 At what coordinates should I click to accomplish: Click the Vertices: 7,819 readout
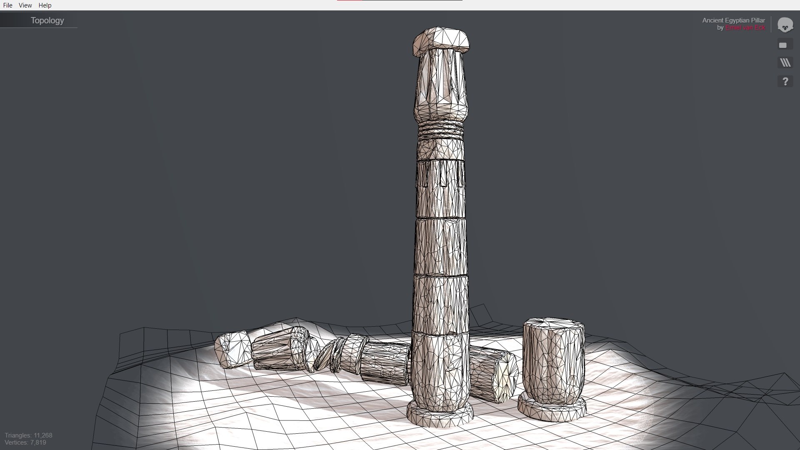tap(25, 442)
